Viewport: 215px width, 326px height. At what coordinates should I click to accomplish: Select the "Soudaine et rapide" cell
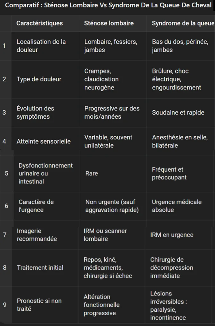pyautogui.click(x=178, y=112)
